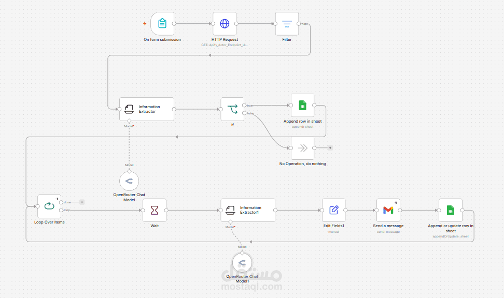Click Send a message output connector
The width and height of the screenshot is (504, 298).
400,210
